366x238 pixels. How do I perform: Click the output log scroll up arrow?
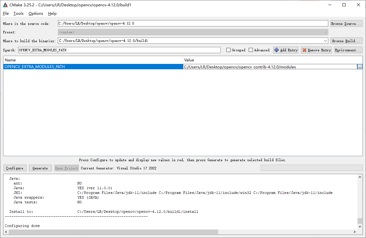[360, 177]
